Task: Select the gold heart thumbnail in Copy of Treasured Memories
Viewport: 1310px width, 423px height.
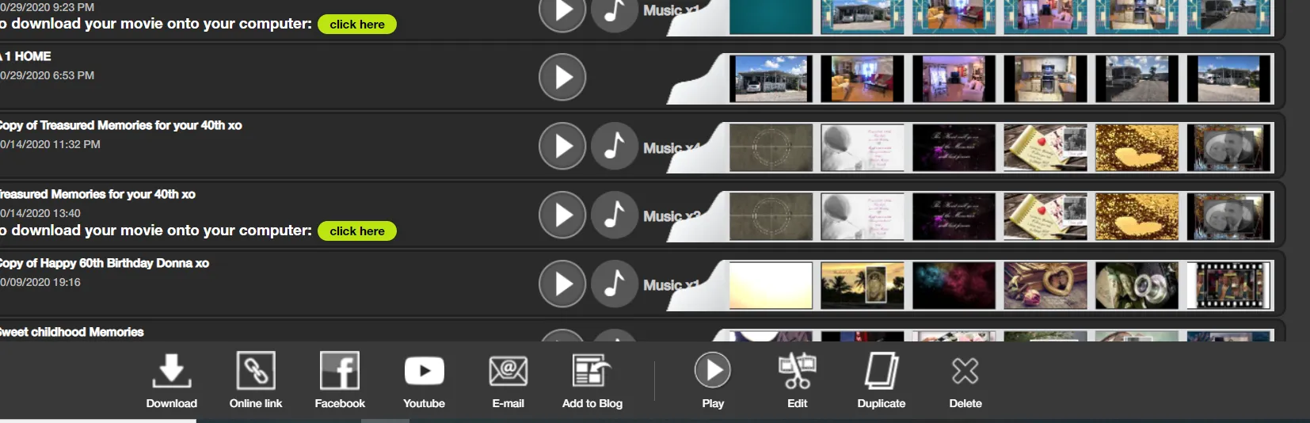Action: [1137, 147]
